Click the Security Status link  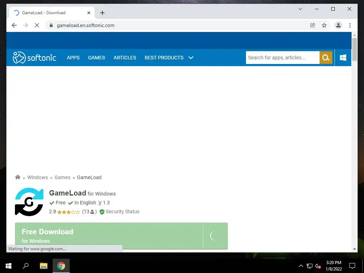coord(123,212)
